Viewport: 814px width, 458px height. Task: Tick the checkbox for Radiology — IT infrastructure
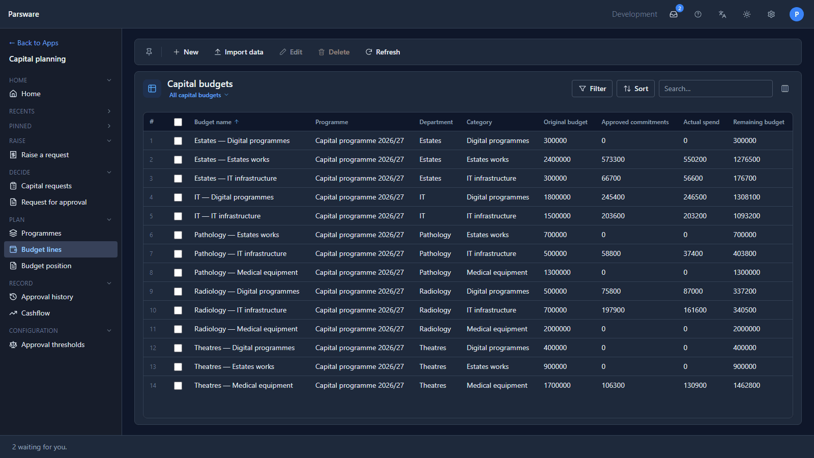pyautogui.click(x=178, y=310)
